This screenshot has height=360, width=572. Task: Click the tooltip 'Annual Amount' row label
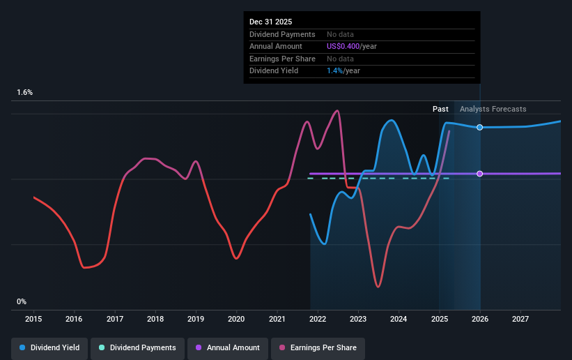point(276,47)
